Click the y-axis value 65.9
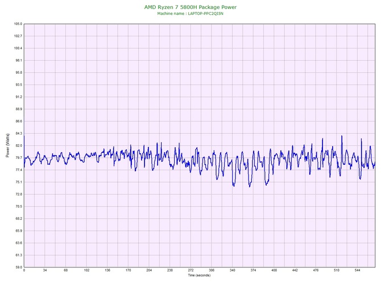 (18, 231)
